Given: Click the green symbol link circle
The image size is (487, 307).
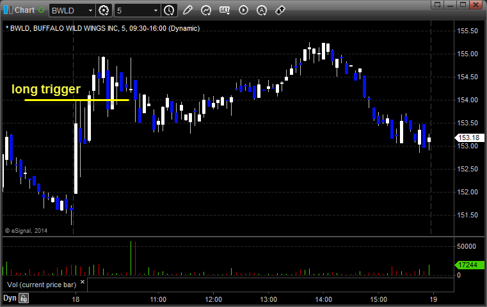Looking at the screenshot, I should (42, 10).
